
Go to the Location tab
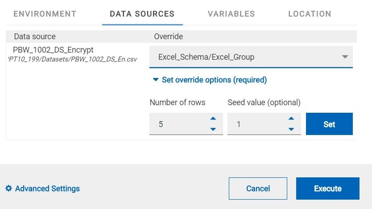(310, 14)
